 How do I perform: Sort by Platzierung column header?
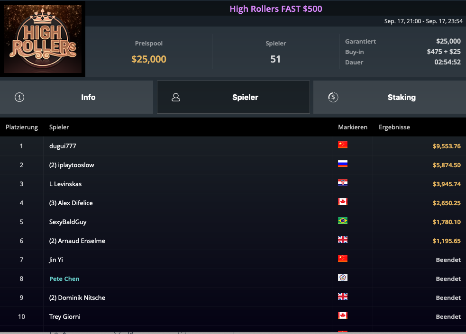coord(22,127)
